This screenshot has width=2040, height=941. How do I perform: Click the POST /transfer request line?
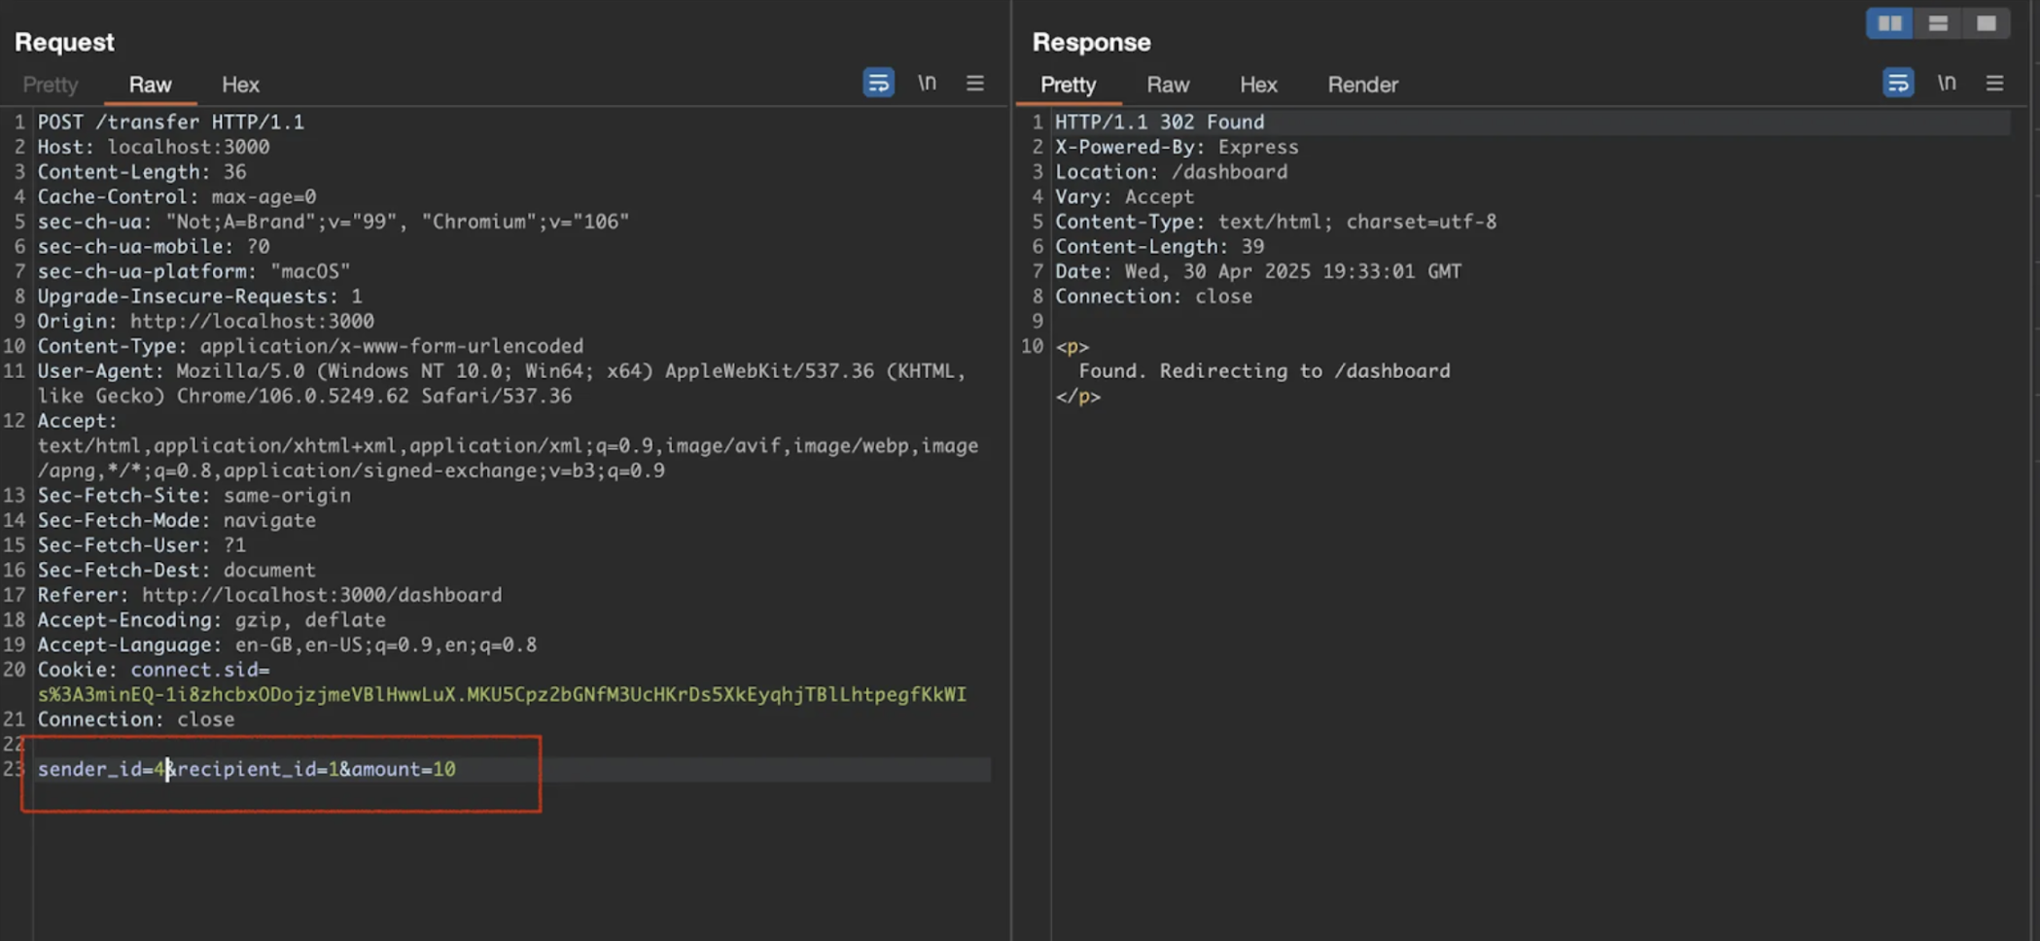coord(170,122)
